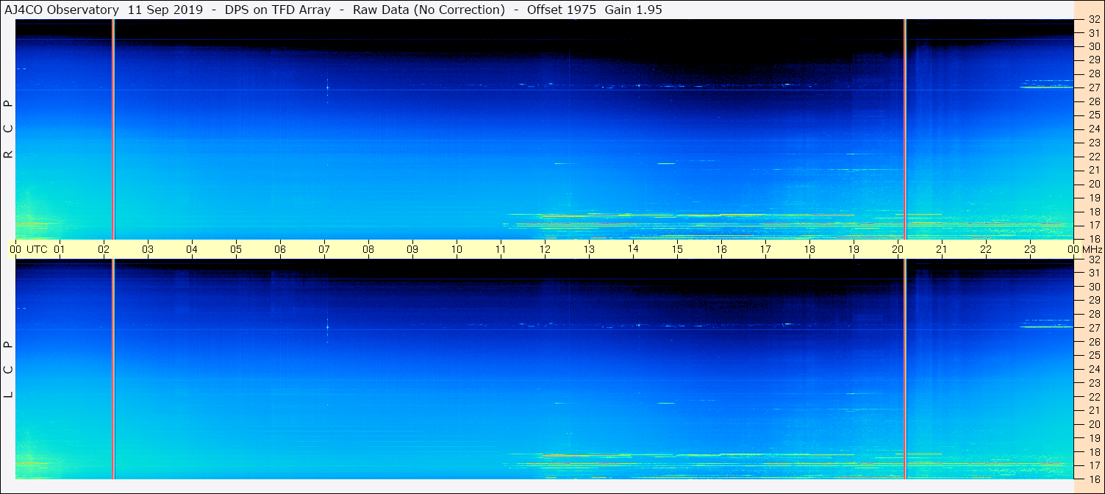Viewport: 1105px width, 494px height.
Task: Pick the 03 hour label on UTC axis
Action: [x=148, y=249]
